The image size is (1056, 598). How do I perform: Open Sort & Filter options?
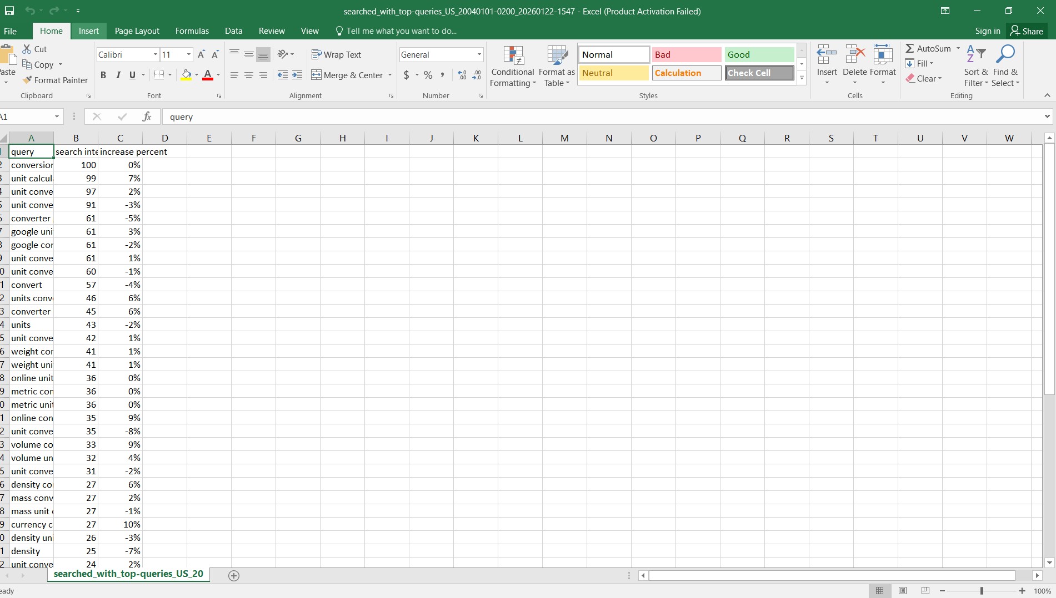975,65
